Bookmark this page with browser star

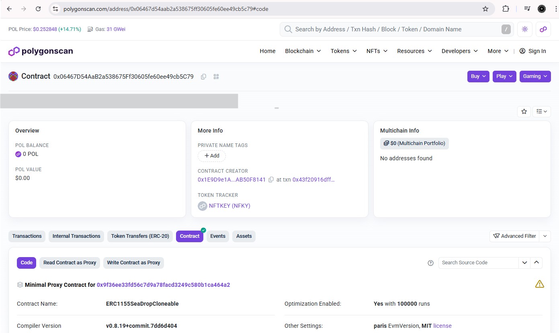(485, 9)
